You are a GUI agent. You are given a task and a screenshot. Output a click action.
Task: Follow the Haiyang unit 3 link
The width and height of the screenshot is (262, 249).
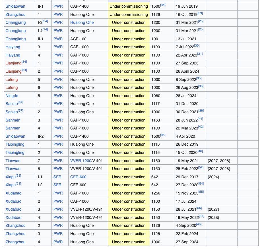[x=13, y=47]
